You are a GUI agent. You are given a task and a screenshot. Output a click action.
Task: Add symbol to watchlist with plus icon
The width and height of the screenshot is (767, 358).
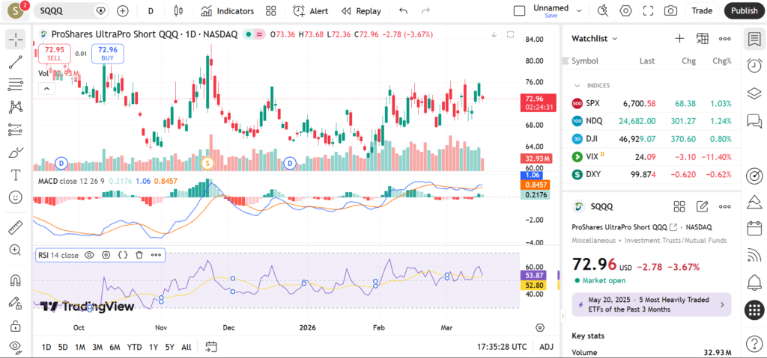click(679, 38)
